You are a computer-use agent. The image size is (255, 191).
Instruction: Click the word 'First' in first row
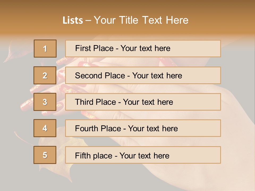tap(83, 48)
